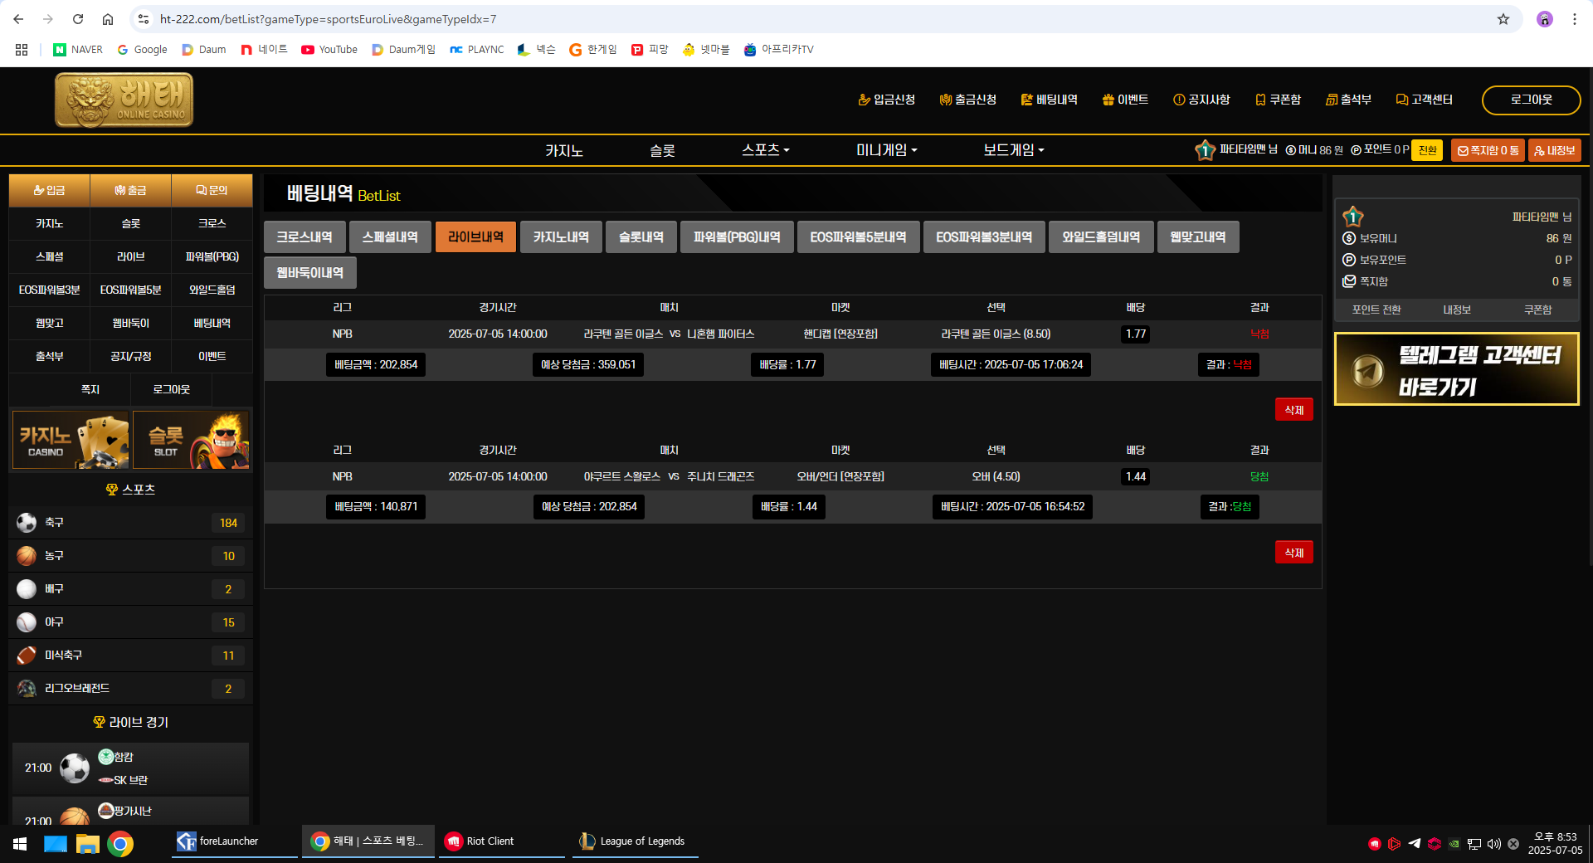Click the 로그아웃 button in header
Screen dimensions: 1593x863
click(1531, 100)
